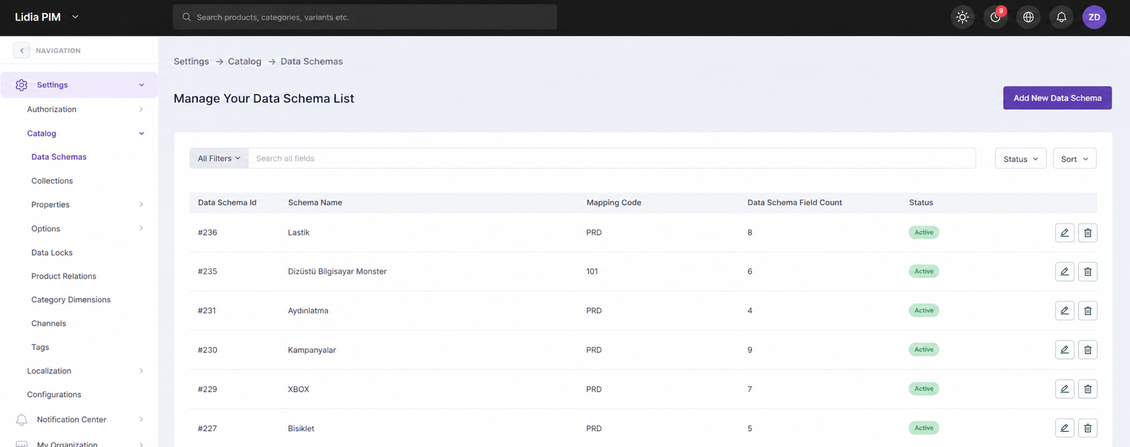Expand the Authorization submenu
This screenshot has width=1130, height=447.
[141, 109]
